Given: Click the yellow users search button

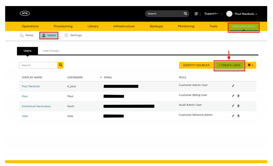Looking at the screenshot, I should [x=60, y=65].
